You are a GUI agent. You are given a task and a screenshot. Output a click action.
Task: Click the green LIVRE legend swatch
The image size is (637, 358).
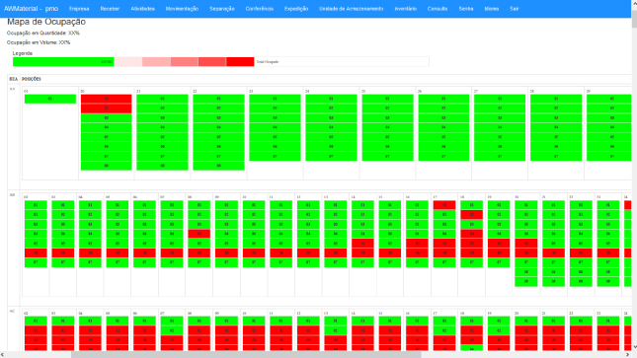tap(63, 62)
